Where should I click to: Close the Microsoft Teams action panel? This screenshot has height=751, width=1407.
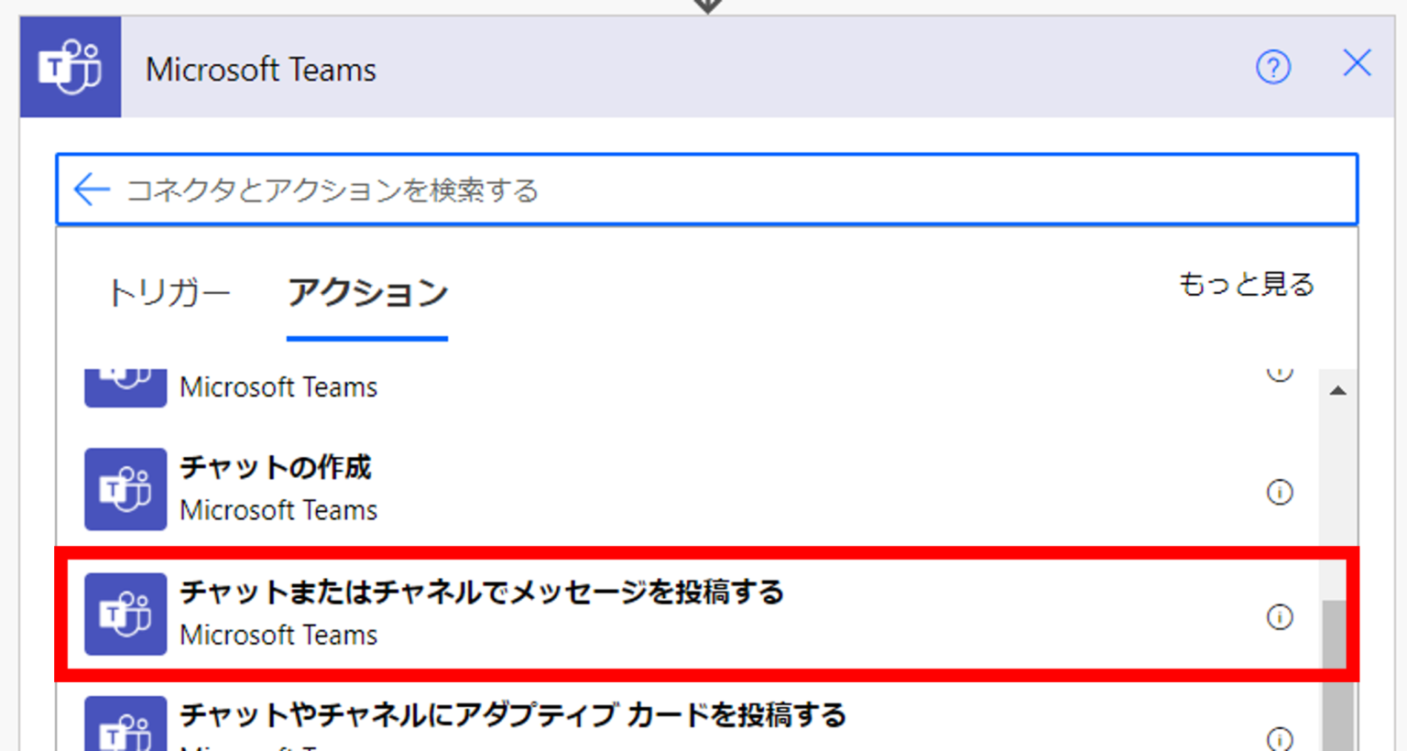[x=1357, y=64]
